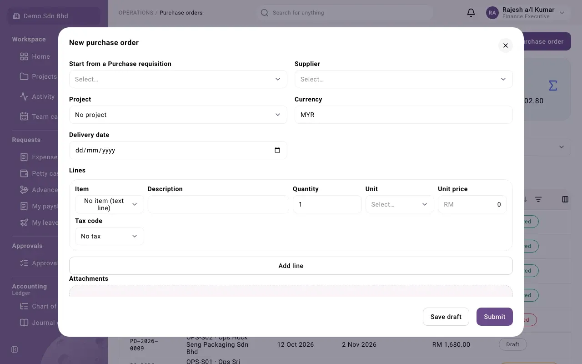Click the Quantity field with value 1
Image resolution: width=582 pixels, height=364 pixels.
click(327, 204)
